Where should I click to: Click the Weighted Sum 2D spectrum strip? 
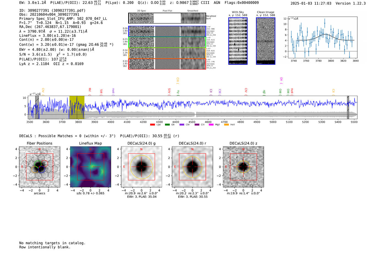(x=167, y=18)
